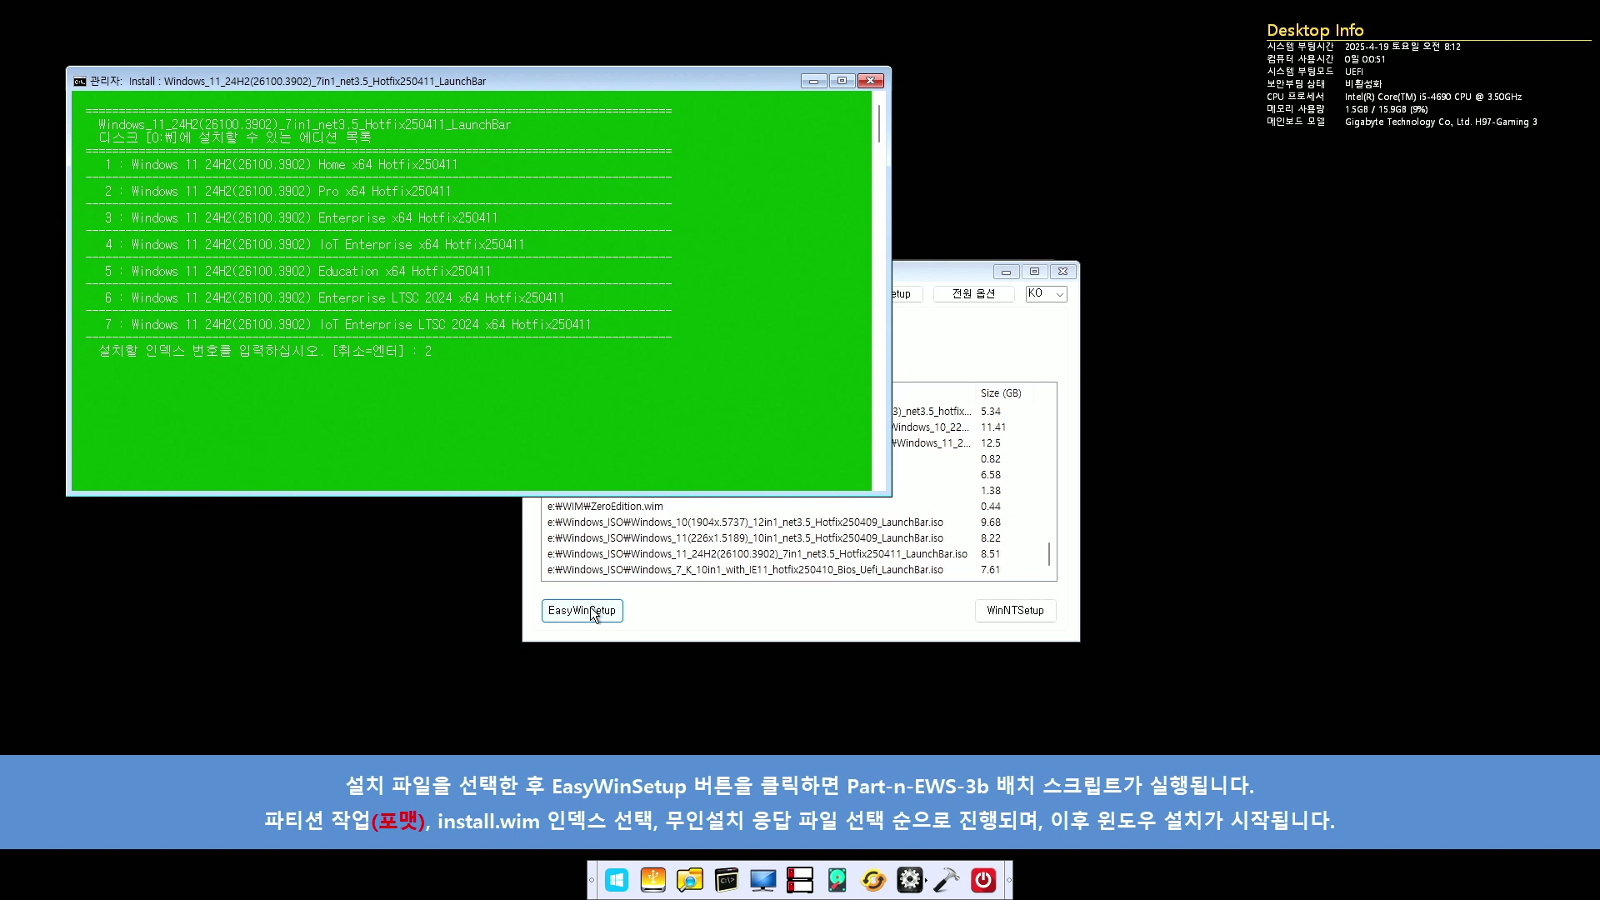Open the KO language dropdown
This screenshot has width=1600, height=900.
[x=1046, y=294]
